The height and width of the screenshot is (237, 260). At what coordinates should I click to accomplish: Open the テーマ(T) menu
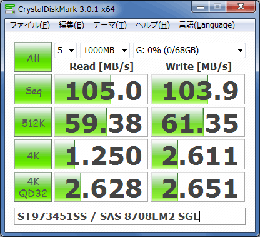[x=110, y=25]
